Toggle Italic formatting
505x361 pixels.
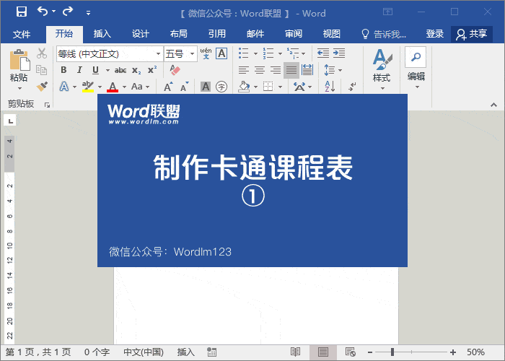[x=79, y=70]
